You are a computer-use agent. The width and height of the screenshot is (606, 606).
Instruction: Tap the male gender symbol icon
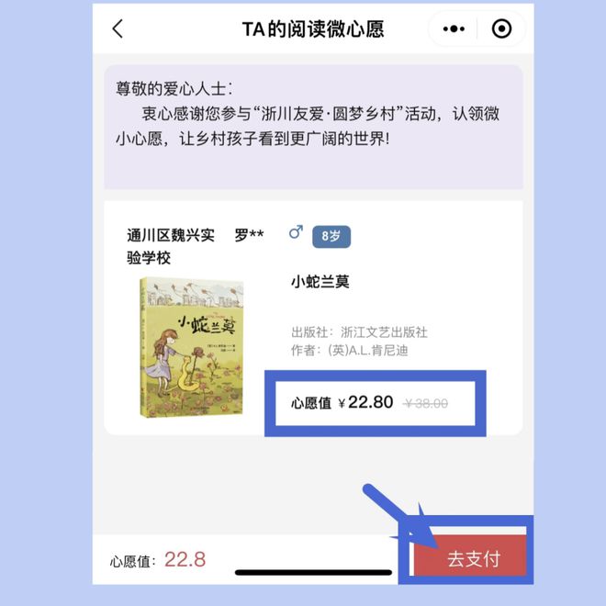(296, 232)
